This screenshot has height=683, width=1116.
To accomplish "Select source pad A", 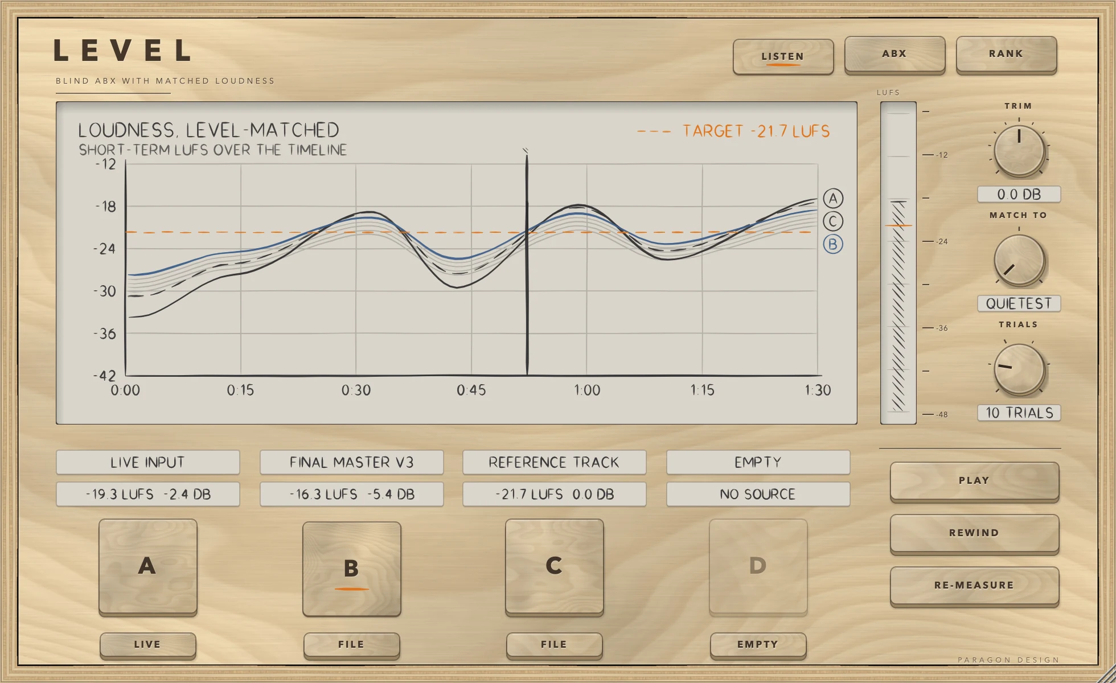I will click(147, 566).
